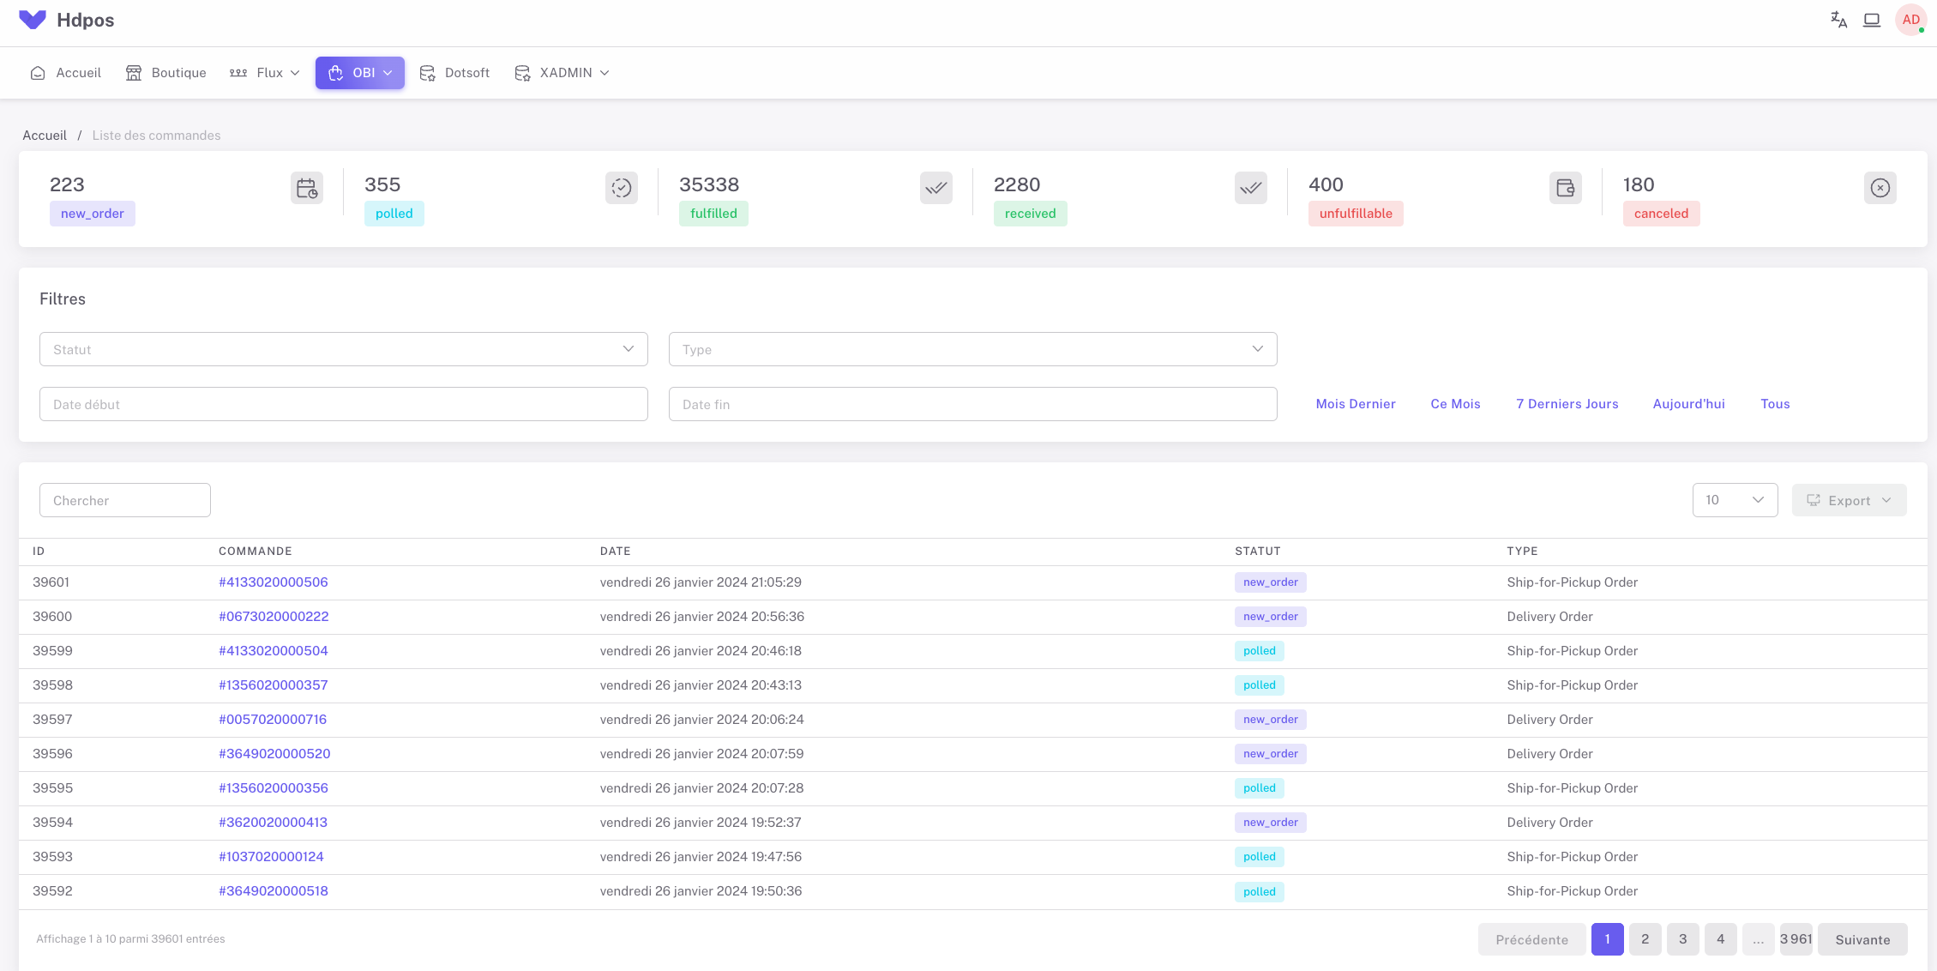Open the Export dropdown button
1937x971 pixels.
1849,500
